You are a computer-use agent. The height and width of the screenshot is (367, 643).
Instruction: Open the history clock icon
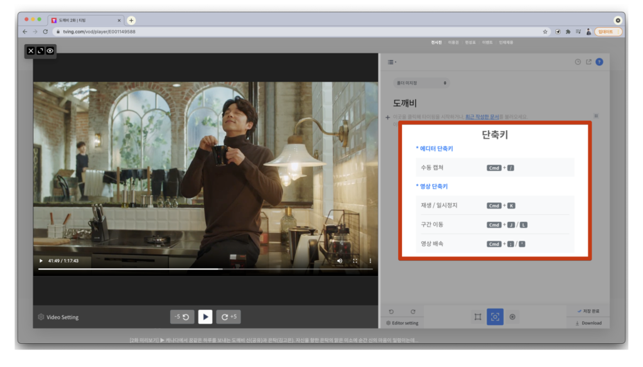point(578,62)
